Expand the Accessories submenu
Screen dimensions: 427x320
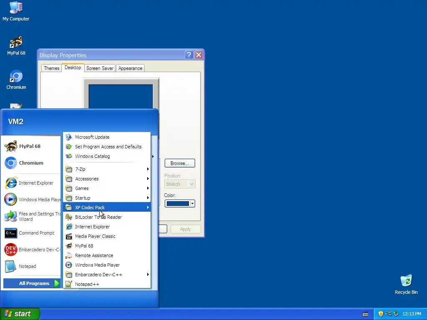click(x=107, y=179)
